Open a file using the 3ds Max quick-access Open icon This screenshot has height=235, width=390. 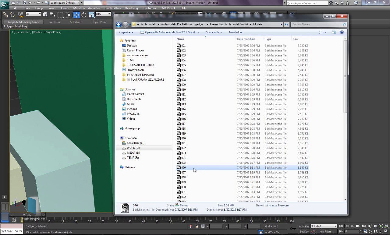pyautogui.click(x=19, y=3)
